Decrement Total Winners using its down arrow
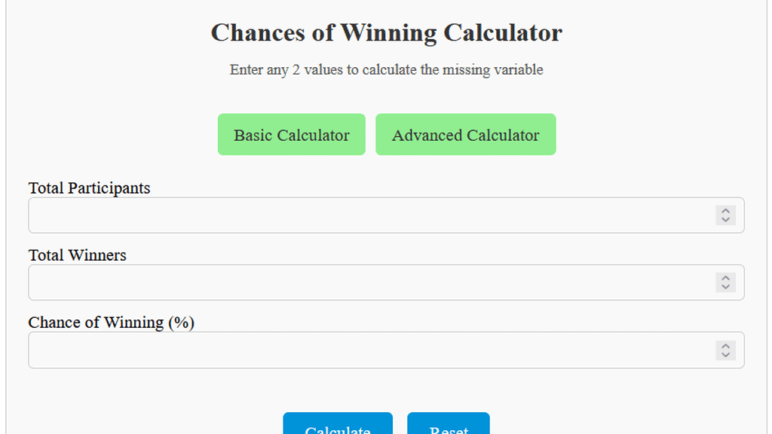The image size is (772, 434). pyautogui.click(x=725, y=286)
